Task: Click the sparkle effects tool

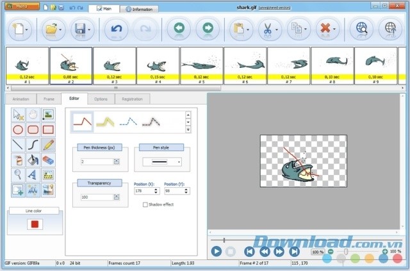Action: pos(33,190)
